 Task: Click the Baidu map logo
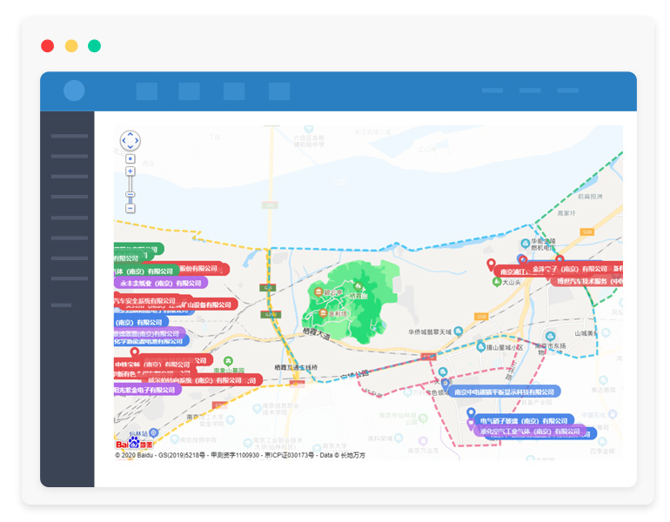coord(134,444)
